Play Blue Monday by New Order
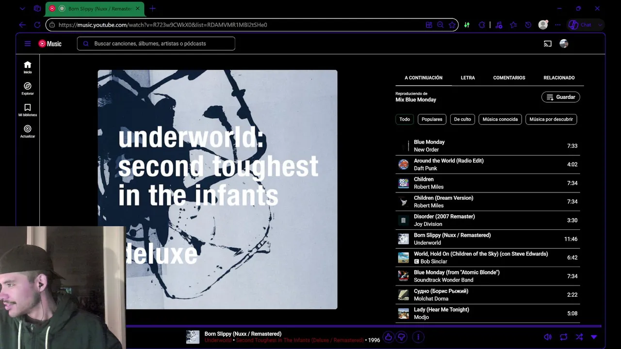This screenshot has height=349, width=621. pos(488,146)
